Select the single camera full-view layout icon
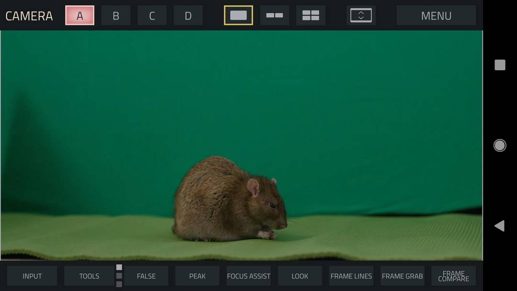Screen dimensions: 517x291 238,15
